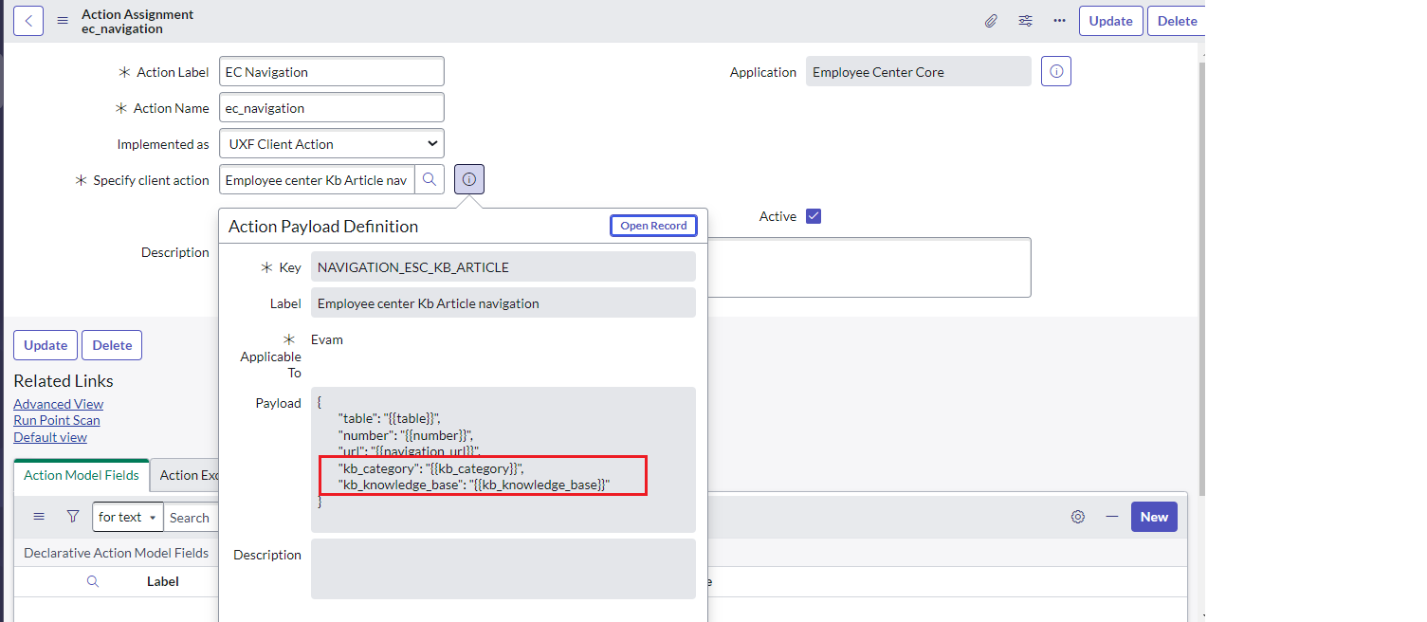Click the 'Evam' Applicable To value
The image size is (1427, 622).
pos(327,339)
